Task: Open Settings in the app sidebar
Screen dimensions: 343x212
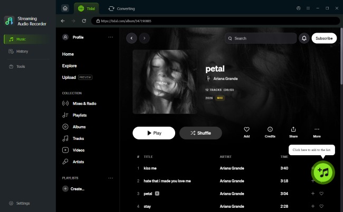Action: [x=19, y=203]
